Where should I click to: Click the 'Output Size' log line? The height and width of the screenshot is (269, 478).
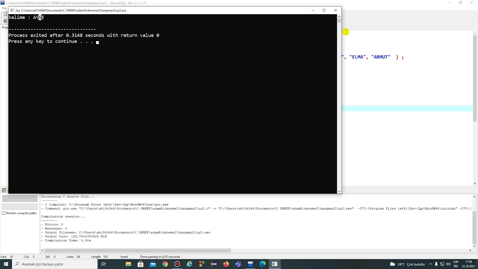point(74,236)
